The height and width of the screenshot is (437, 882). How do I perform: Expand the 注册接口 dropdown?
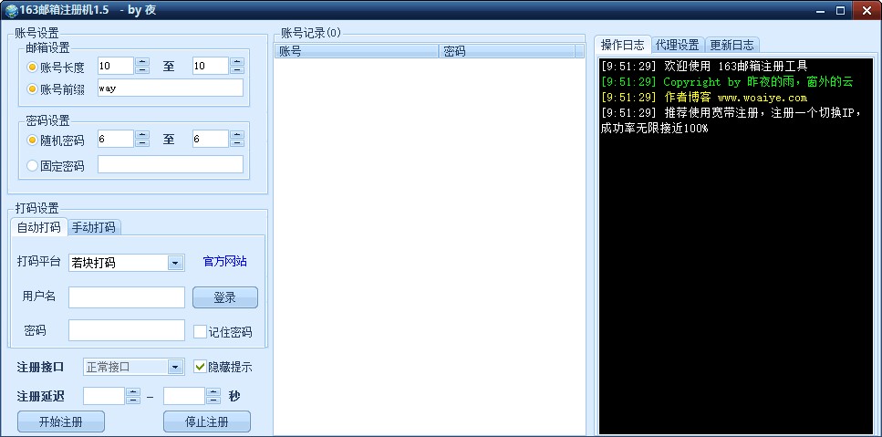point(175,367)
